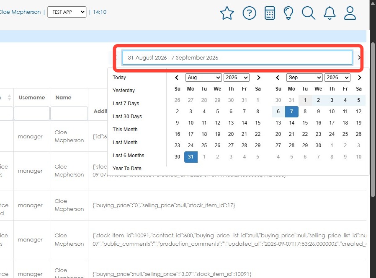The width and height of the screenshot is (376, 278).
Task: Open the Aug month dropdown
Action: [x=203, y=78]
